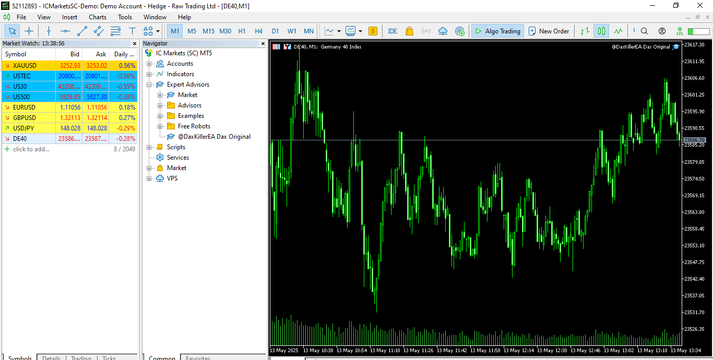Open the Market shopping bag icon
713x360 pixels.
(409, 31)
